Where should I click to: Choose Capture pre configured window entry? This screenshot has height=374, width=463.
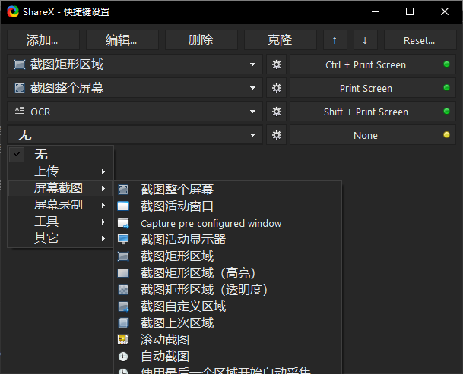click(x=227, y=223)
